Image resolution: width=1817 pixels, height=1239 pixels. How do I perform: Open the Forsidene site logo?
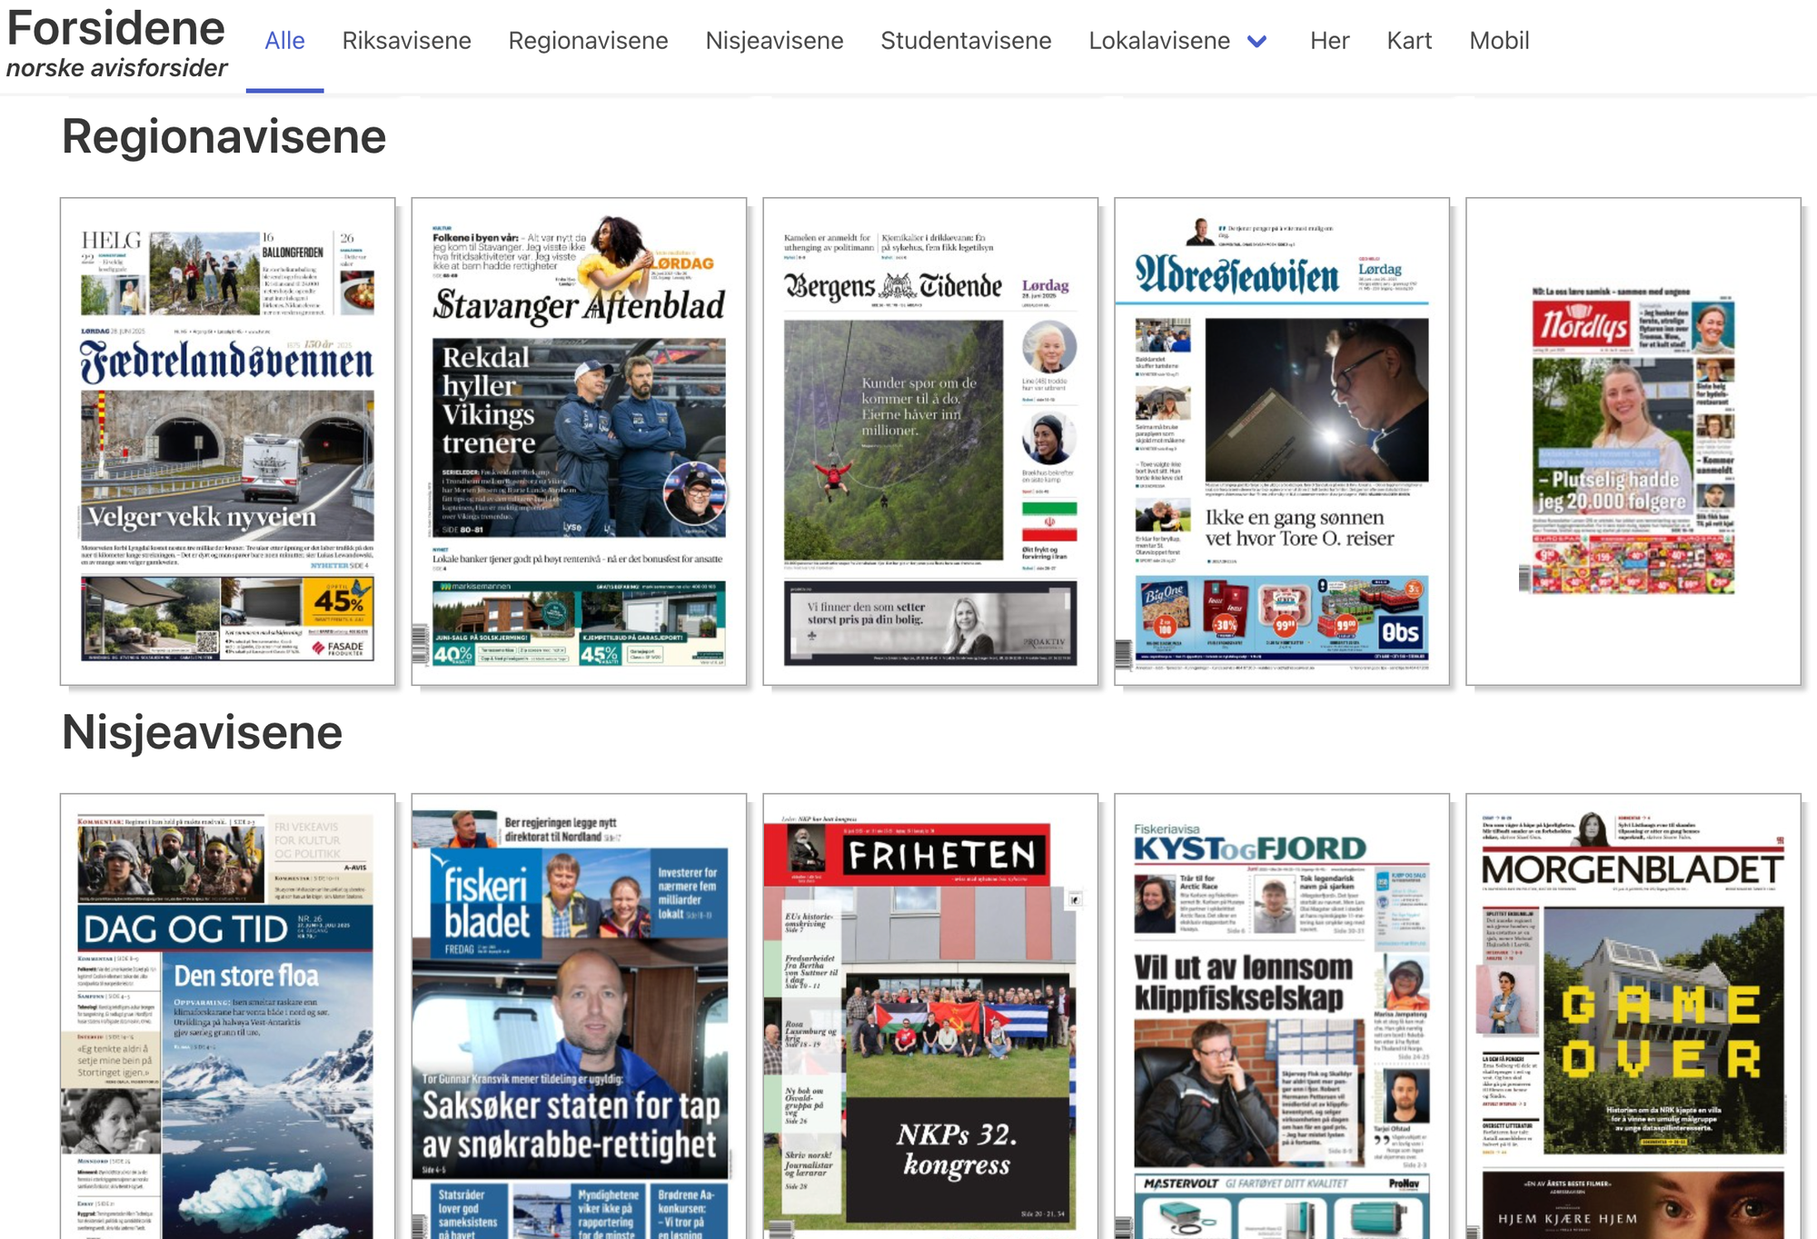(x=116, y=42)
